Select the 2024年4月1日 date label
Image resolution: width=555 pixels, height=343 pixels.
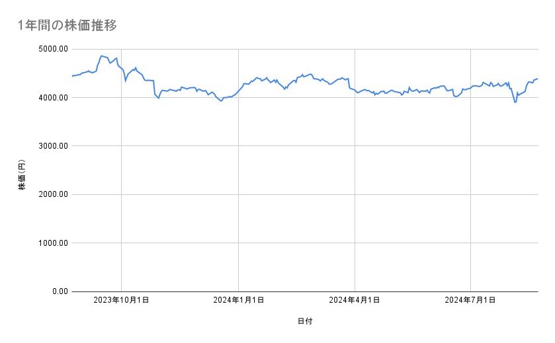(x=355, y=301)
